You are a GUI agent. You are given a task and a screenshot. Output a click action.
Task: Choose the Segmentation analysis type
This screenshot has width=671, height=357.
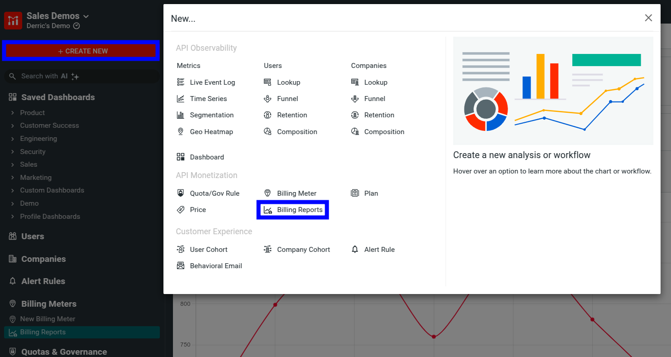pos(211,115)
